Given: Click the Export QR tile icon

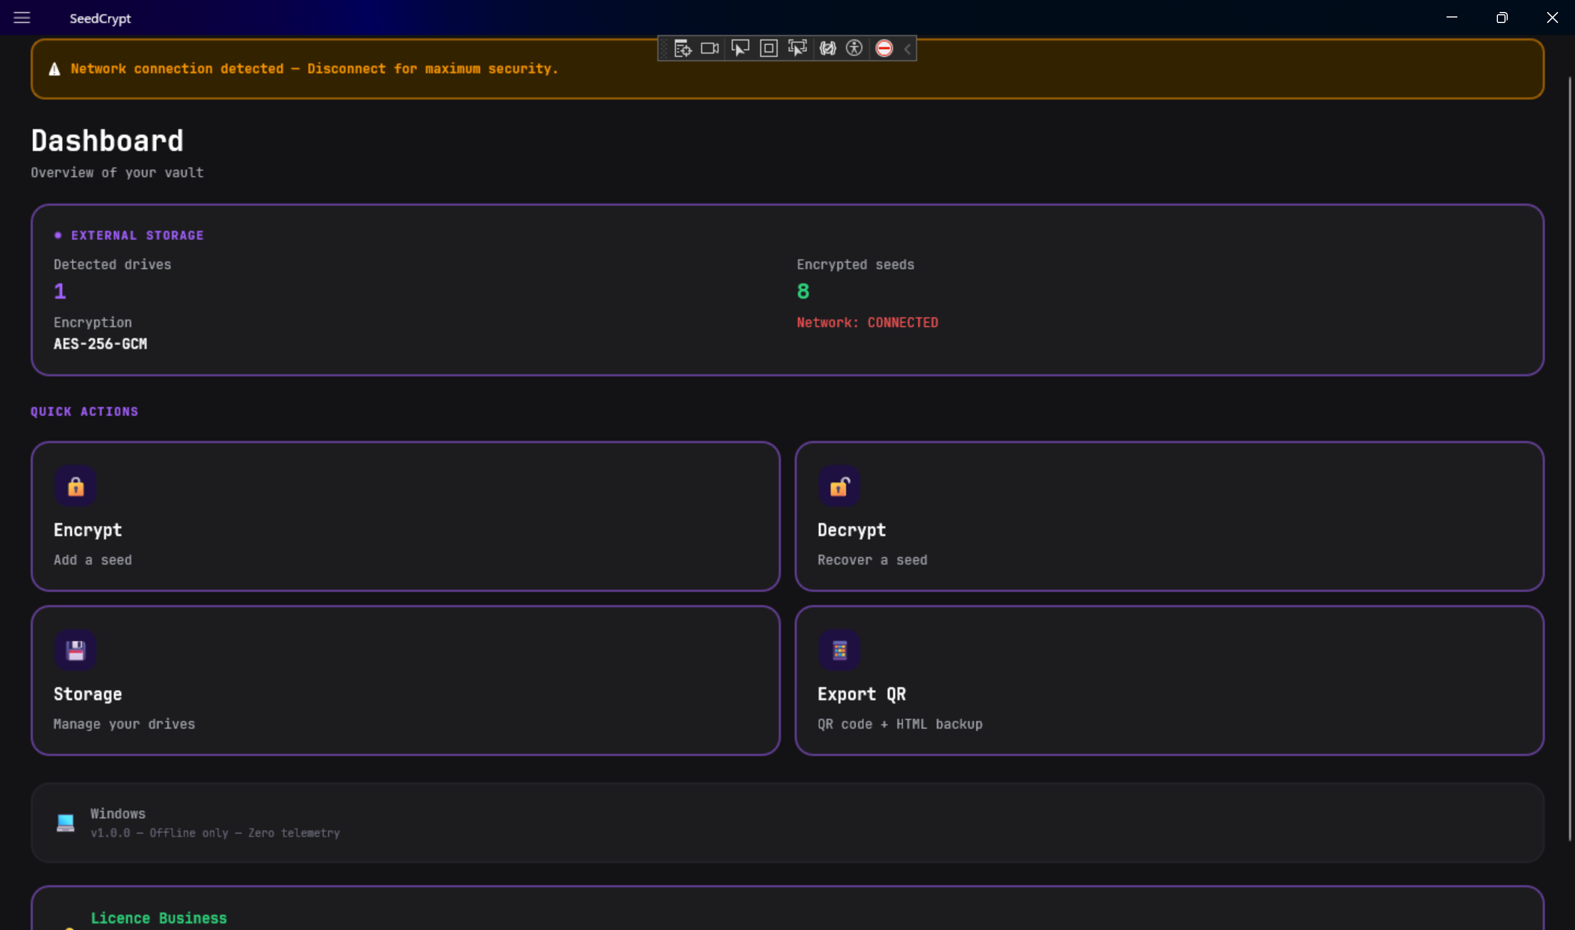Looking at the screenshot, I should [839, 650].
